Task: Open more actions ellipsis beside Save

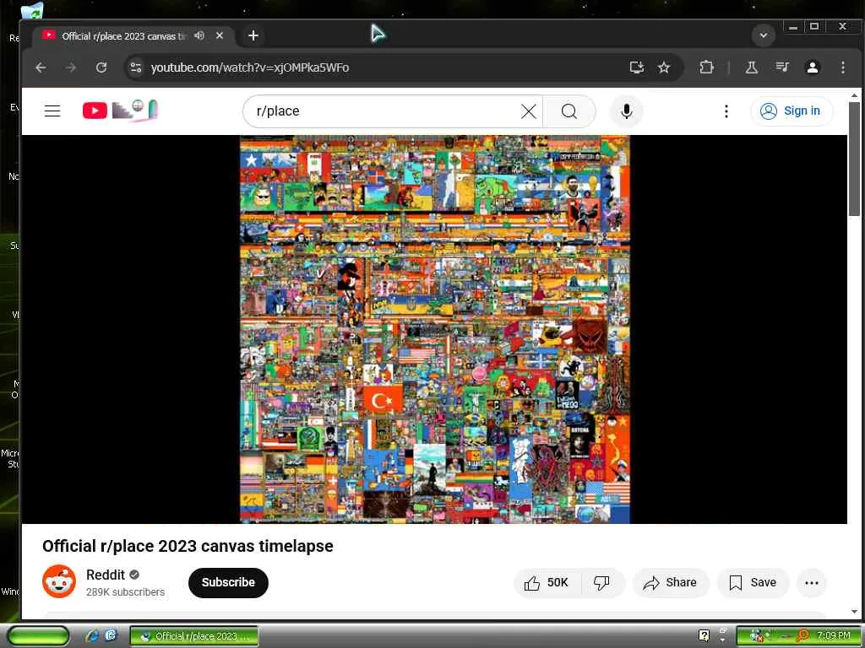Action: point(811,582)
